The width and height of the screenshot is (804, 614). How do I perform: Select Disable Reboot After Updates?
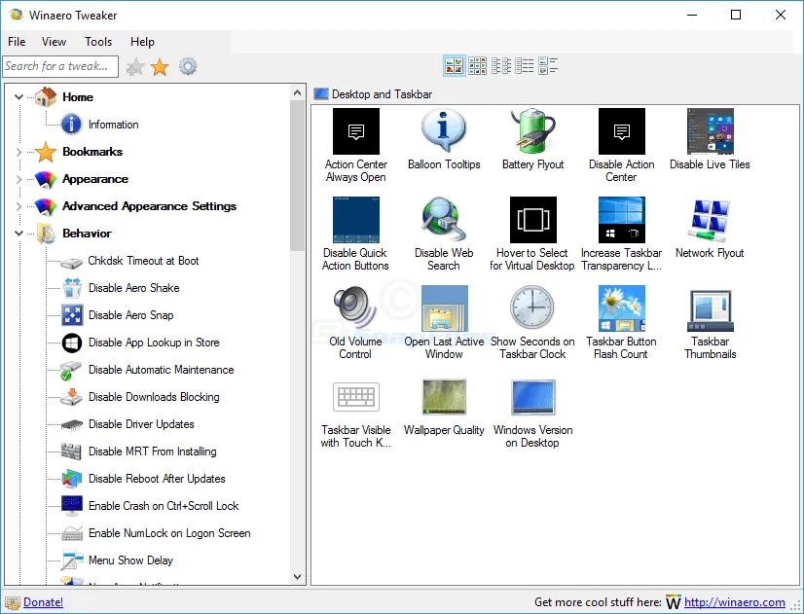(157, 478)
